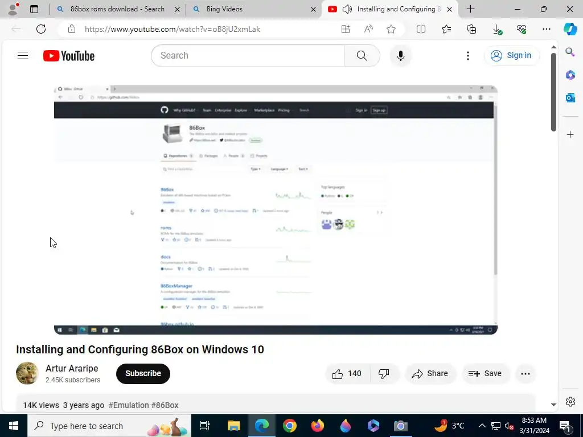
Task: Open YouTube settings three-dot menu
Action: [468, 56]
